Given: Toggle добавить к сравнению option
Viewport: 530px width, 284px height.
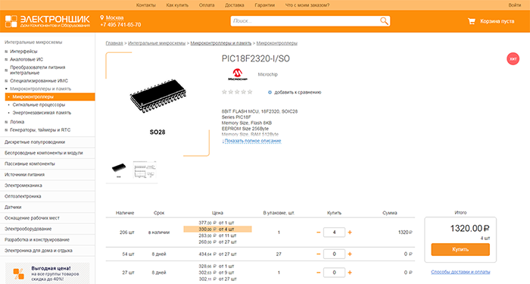Looking at the screenshot, I should click(x=295, y=92).
